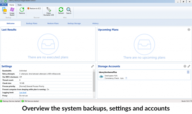Click the Settings scrollbar thumb
This screenshot has height=114, width=192.
coord(94,82)
